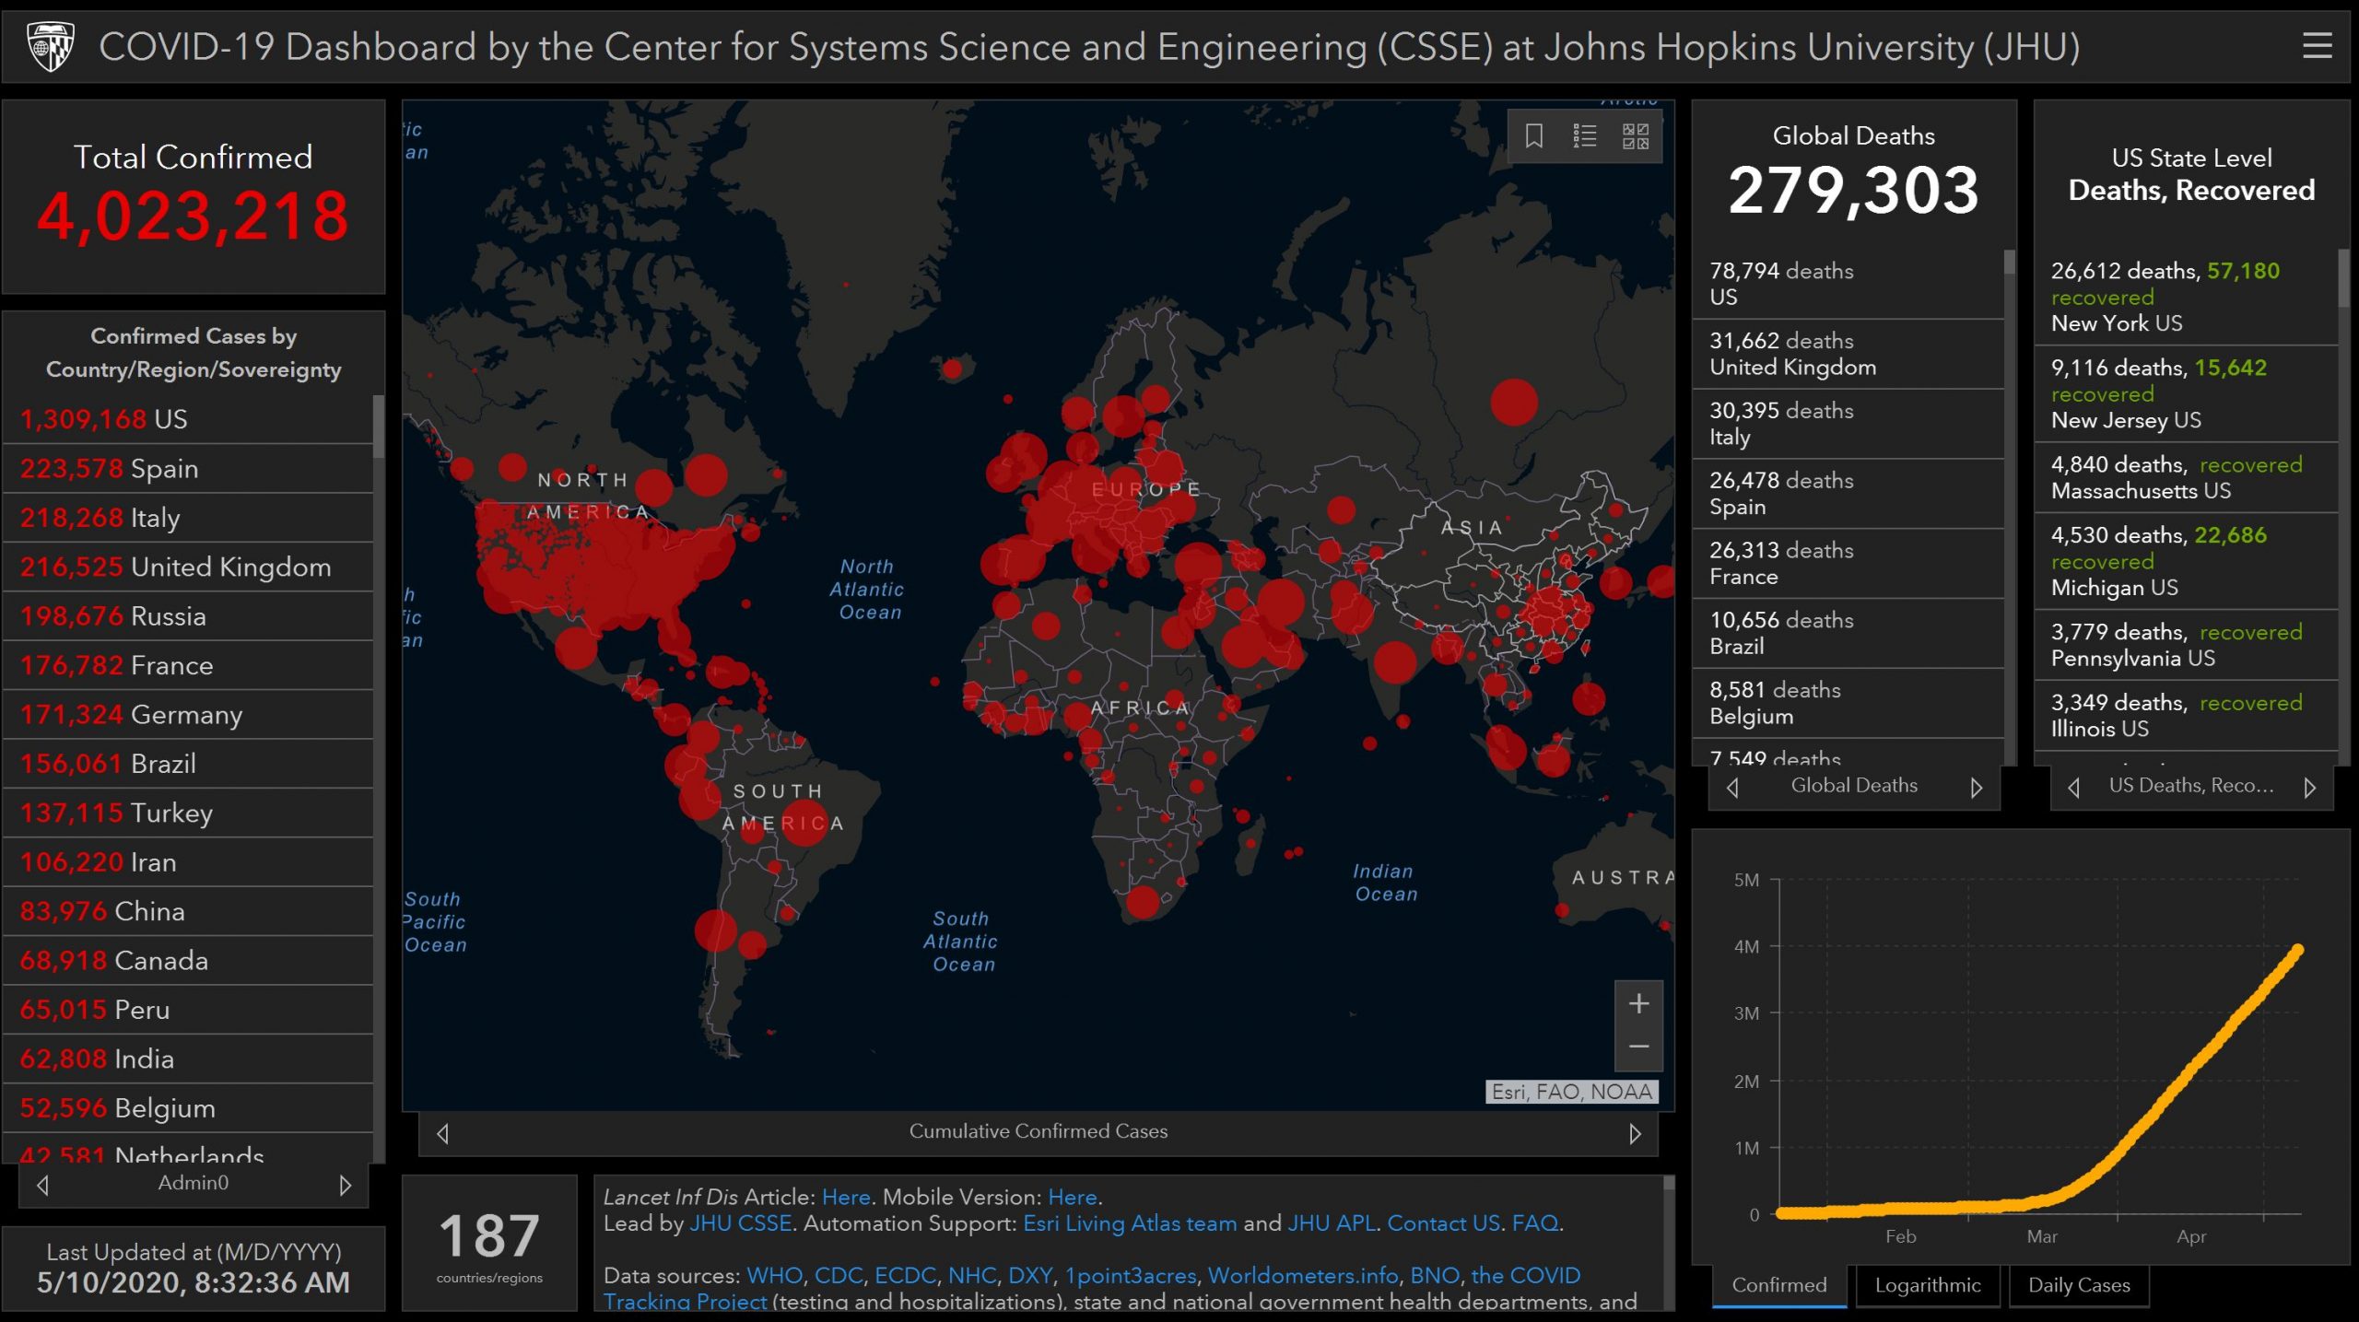Open the hamburger menu in the header

pos(2317,46)
